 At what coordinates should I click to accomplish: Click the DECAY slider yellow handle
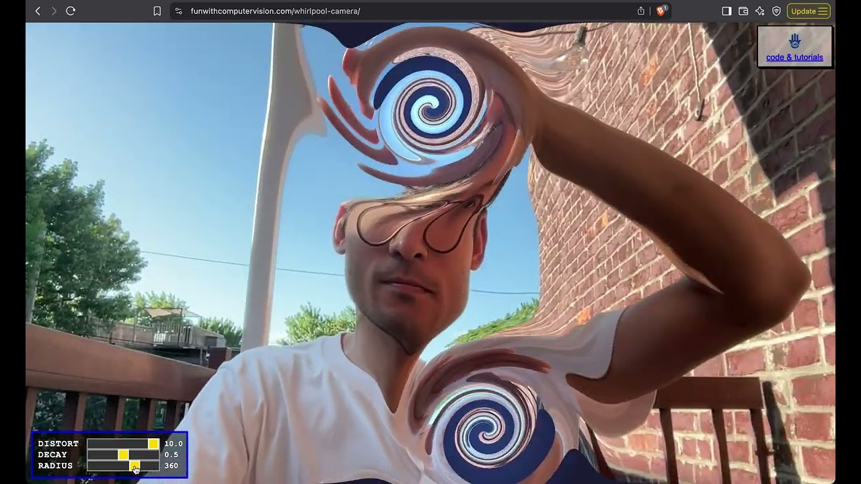pyautogui.click(x=123, y=454)
